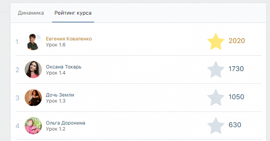The image size is (270, 141).
Task: Open Оксана Токарь's avatar photo
Action: click(x=33, y=70)
